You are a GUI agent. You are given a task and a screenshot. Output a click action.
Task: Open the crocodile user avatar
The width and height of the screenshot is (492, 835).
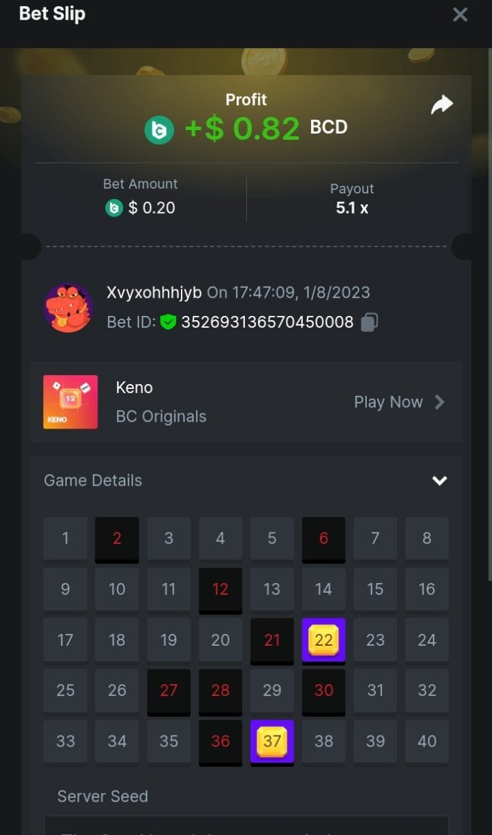pos(68,308)
